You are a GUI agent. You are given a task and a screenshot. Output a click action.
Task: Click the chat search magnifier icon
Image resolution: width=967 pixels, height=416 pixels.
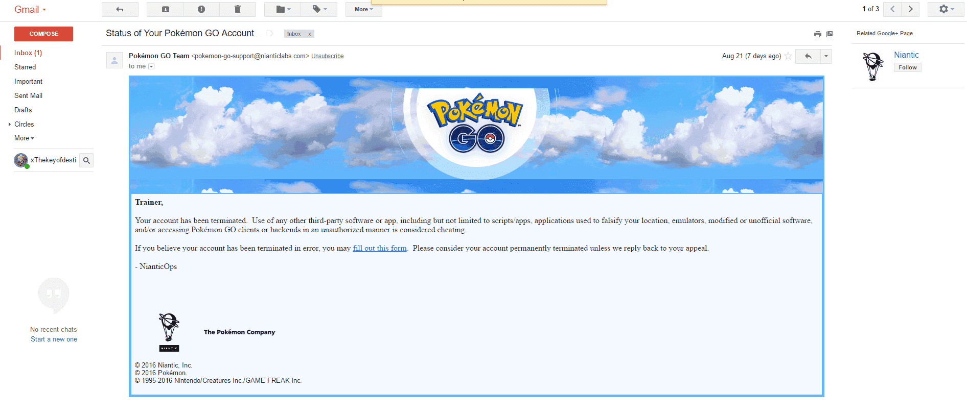click(x=86, y=160)
